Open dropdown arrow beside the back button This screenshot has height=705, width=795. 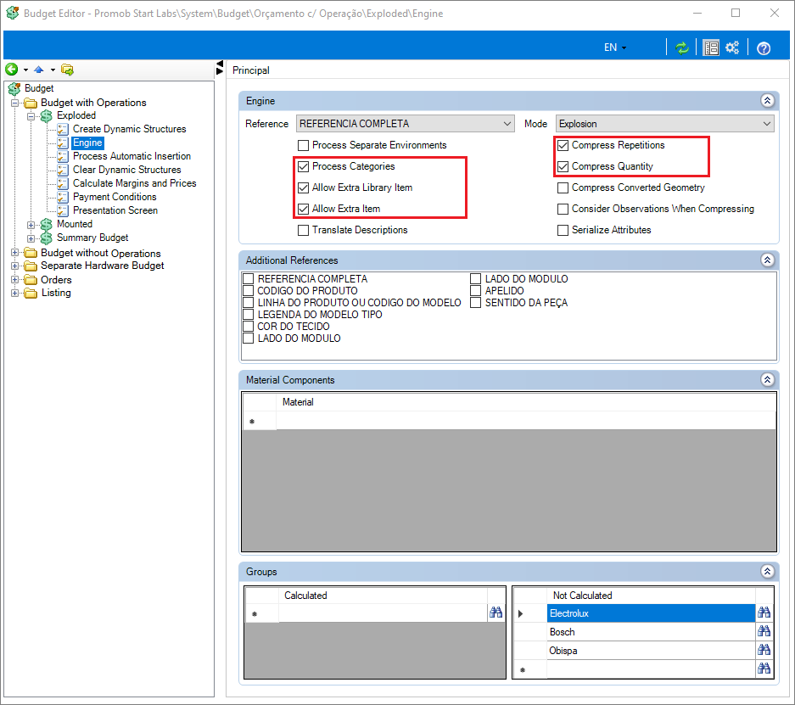(25, 70)
